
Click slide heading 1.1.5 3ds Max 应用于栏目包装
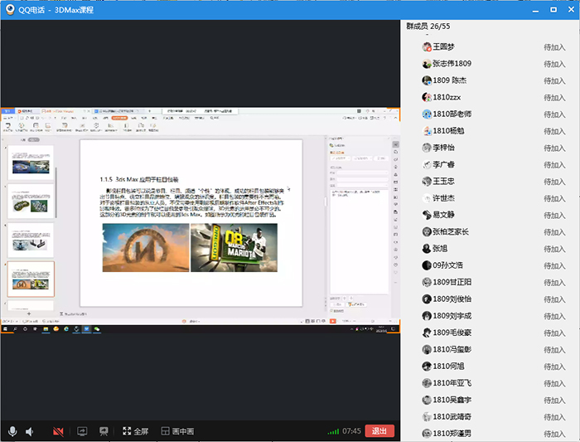pos(139,180)
